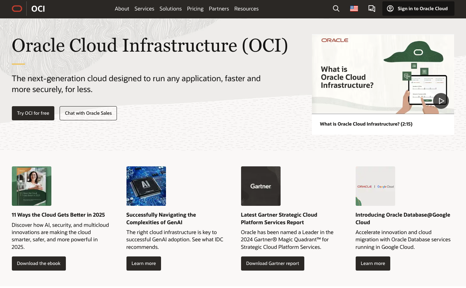The image size is (466, 288).
Task: Click the main 'Oracle Cloud Infrastructure (OCI)' title
Action: (x=150, y=45)
